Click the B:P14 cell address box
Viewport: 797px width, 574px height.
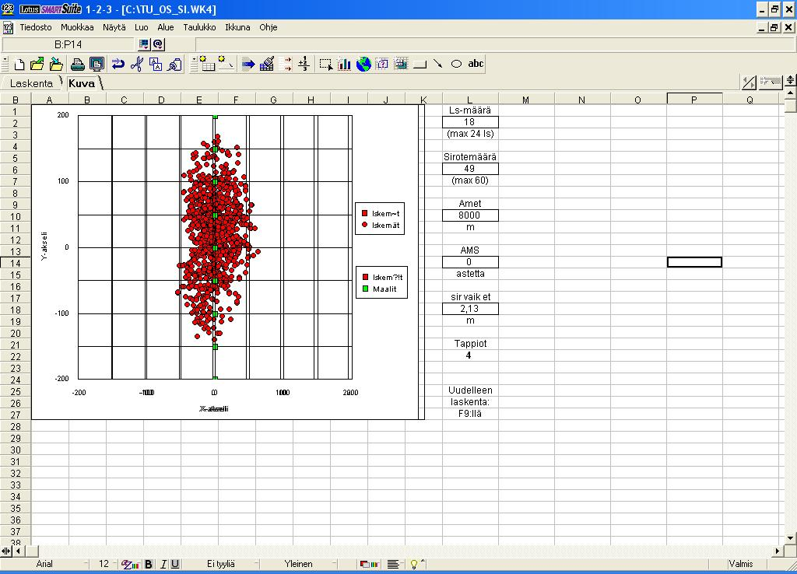point(68,44)
